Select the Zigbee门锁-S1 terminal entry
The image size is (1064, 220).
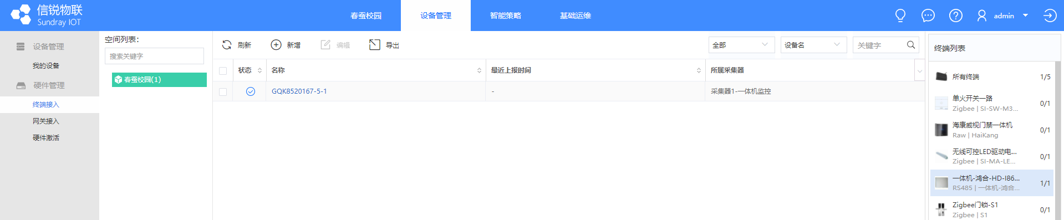(x=992, y=209)
